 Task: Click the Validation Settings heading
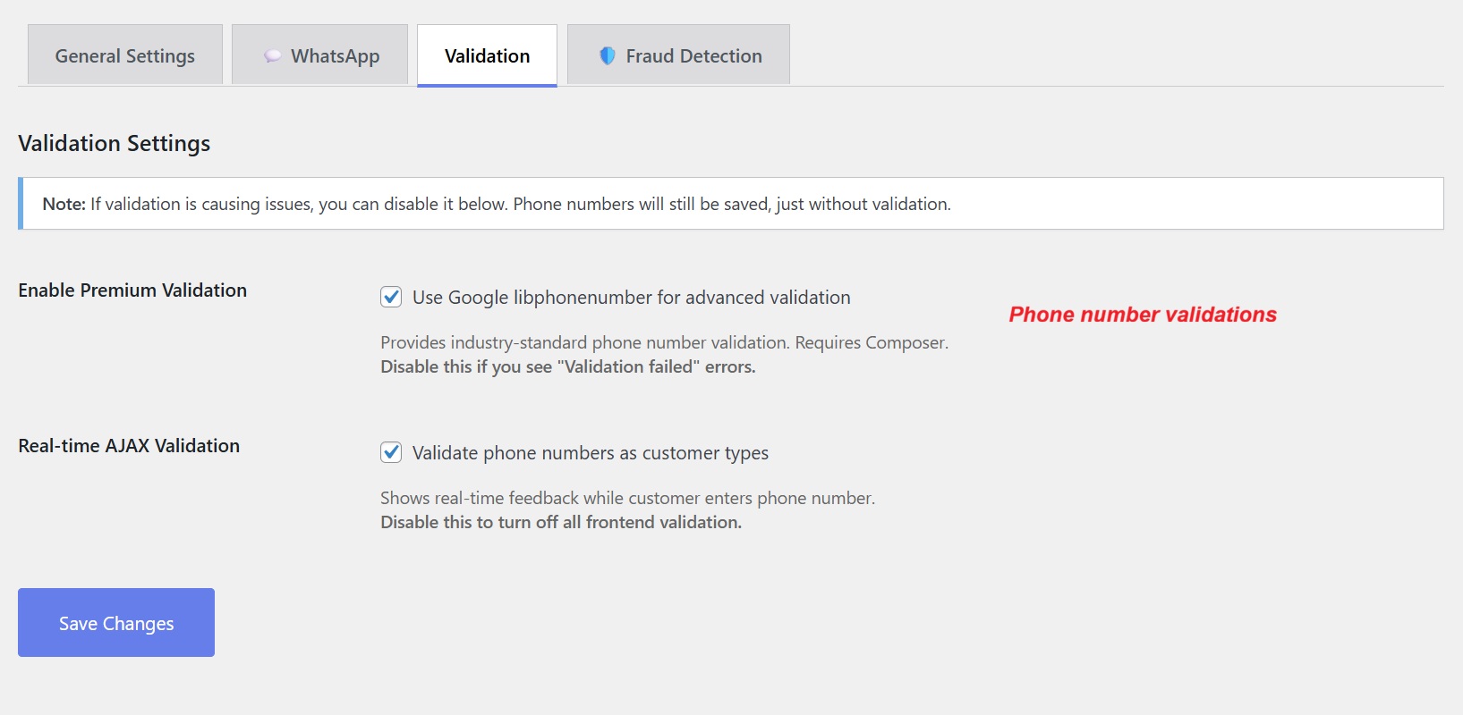[114, 143]
